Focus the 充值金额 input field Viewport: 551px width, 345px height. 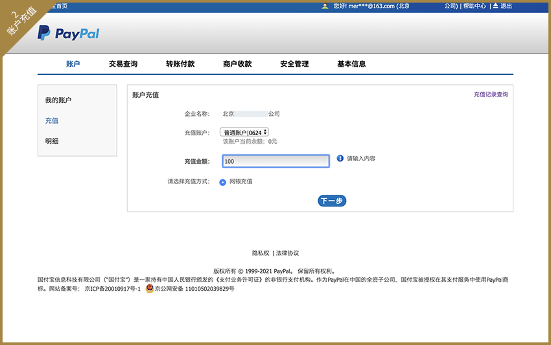276,161
